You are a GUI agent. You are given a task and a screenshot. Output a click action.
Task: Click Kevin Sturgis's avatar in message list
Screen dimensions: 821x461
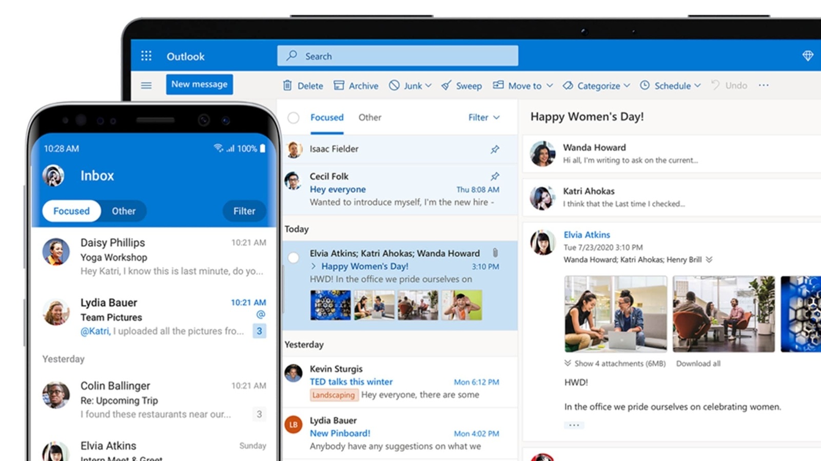(x=294, y=373)
